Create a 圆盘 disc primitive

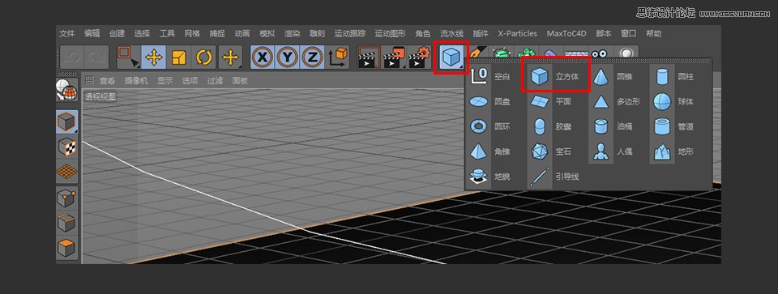(x=489, y=101)
